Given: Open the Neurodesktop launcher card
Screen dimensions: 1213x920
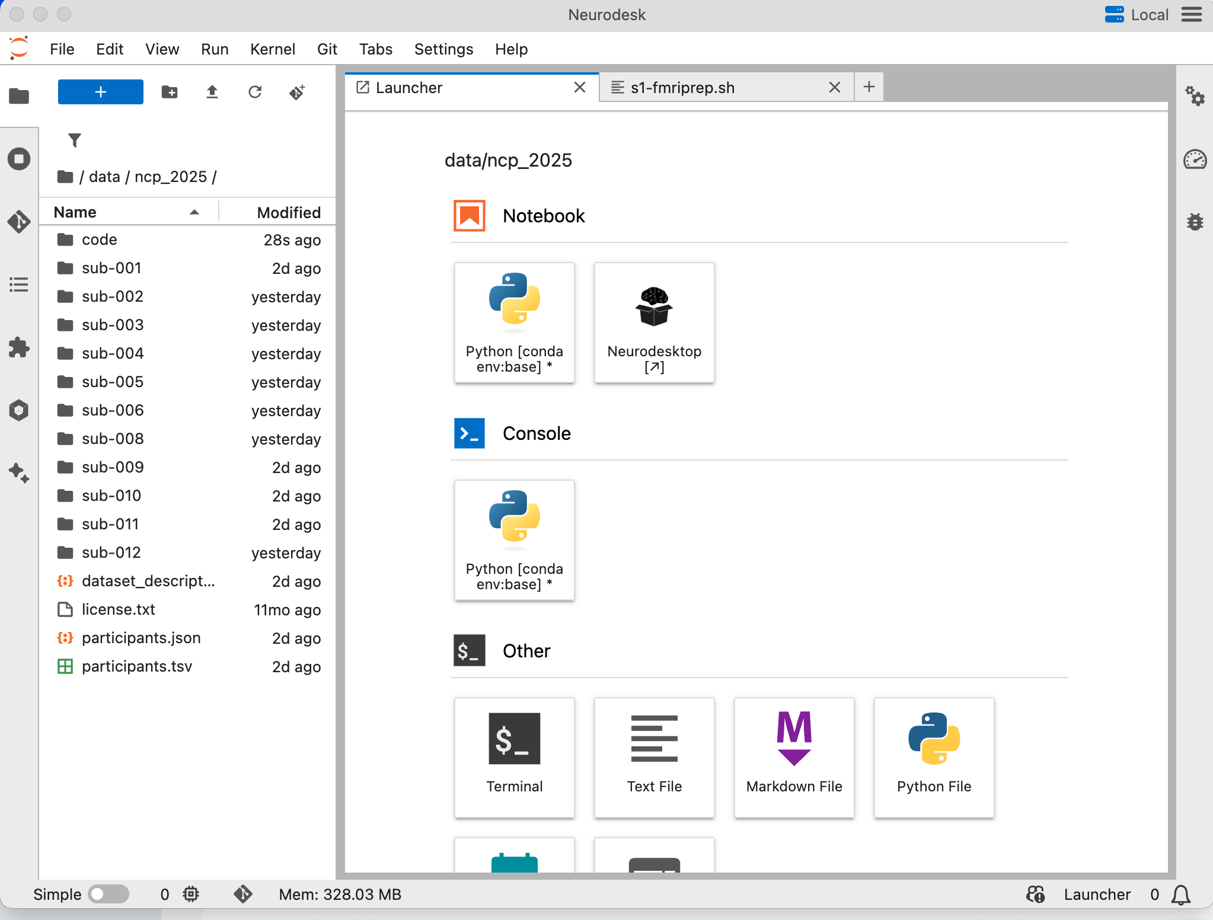Looking at the screenshot, I should [654, 322].
